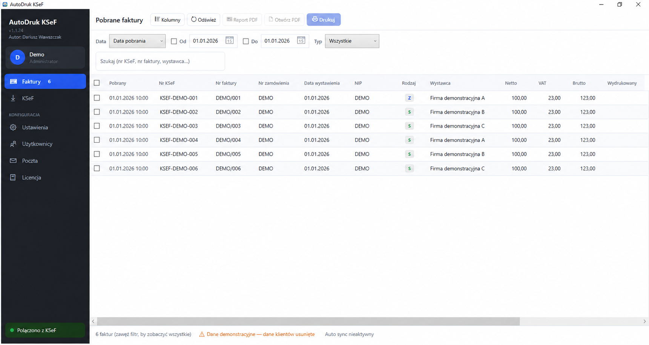649x345 pixels.
Task: Click the AutoDruk KSeF title bar icon
Action: point(5,4)
